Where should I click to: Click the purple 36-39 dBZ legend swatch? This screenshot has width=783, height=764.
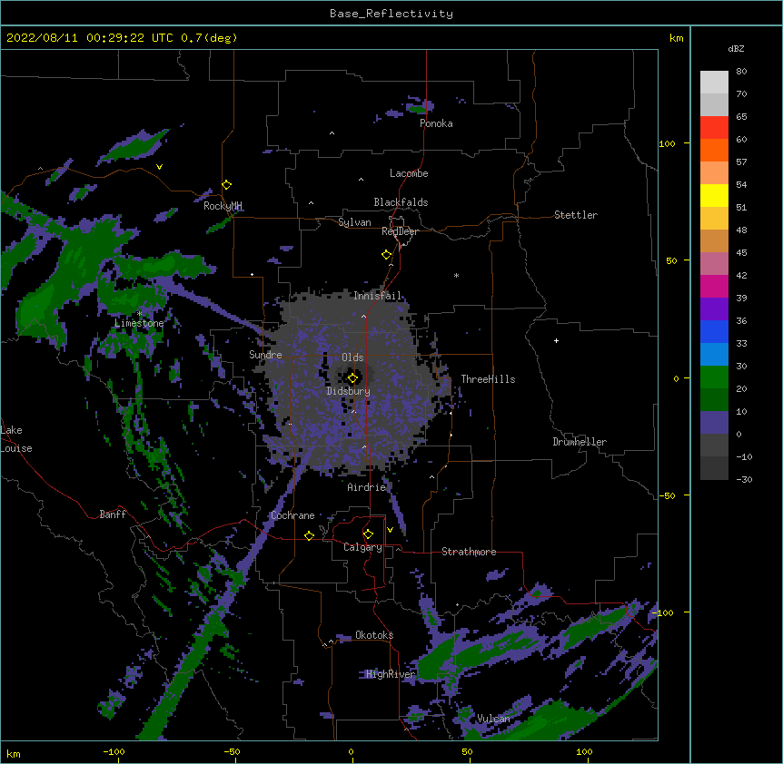click(714, 309)
